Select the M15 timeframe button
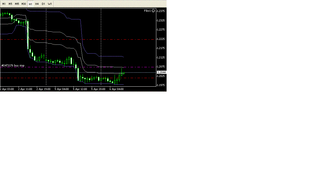The width and height of the screenshot is (316, 171). 17,4
